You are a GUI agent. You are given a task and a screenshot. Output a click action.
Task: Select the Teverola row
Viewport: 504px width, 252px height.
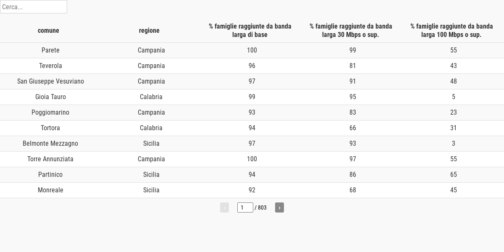click(x=50, y=66)
